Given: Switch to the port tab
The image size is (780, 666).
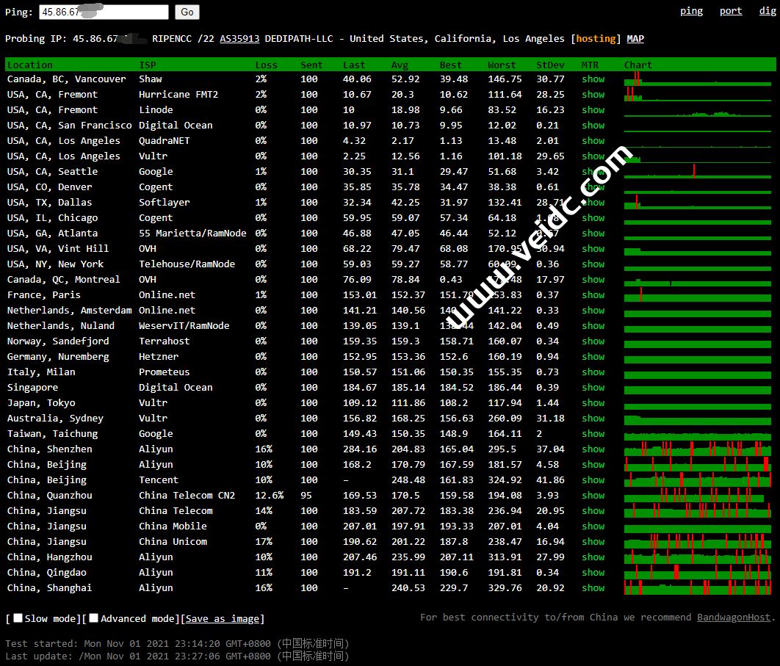Looking at the screenshot, I should (731, 11).
